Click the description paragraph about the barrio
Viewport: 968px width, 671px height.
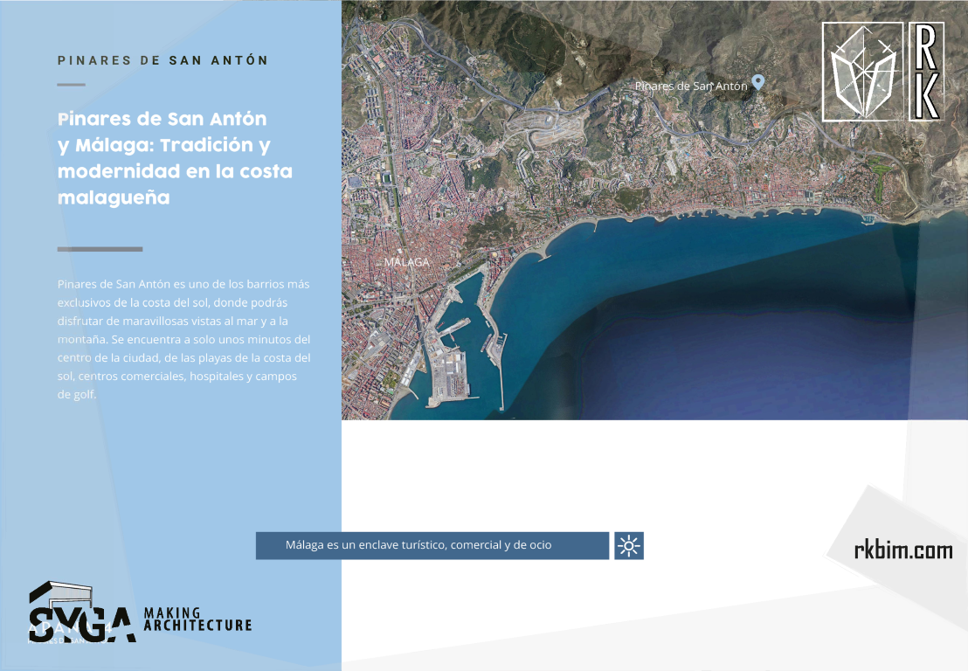point(183,339)
